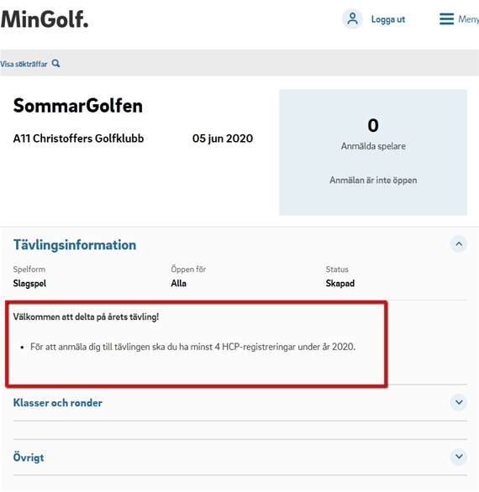Viewport: 479px width, 492px height.
Task: Click A11 Christoffers Golfklubb club name
Action: click(x=78, y=139)
